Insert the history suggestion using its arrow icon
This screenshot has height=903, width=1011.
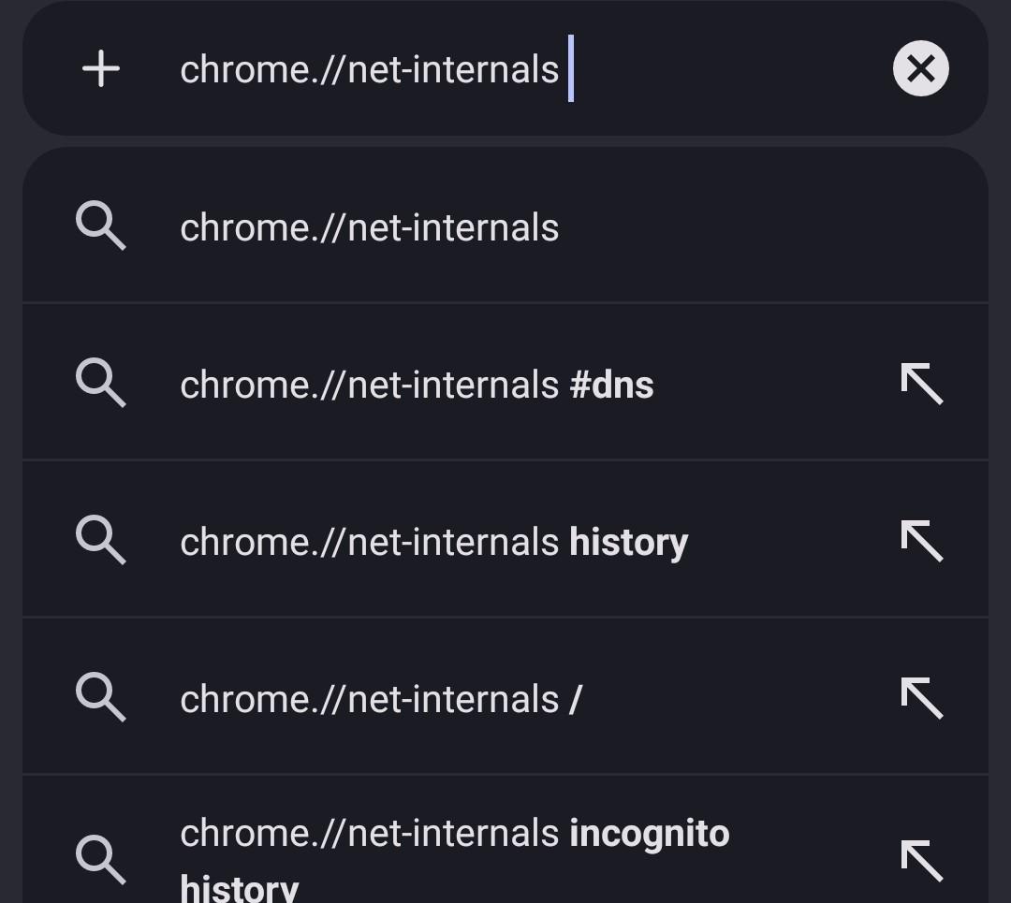[921, 540]
